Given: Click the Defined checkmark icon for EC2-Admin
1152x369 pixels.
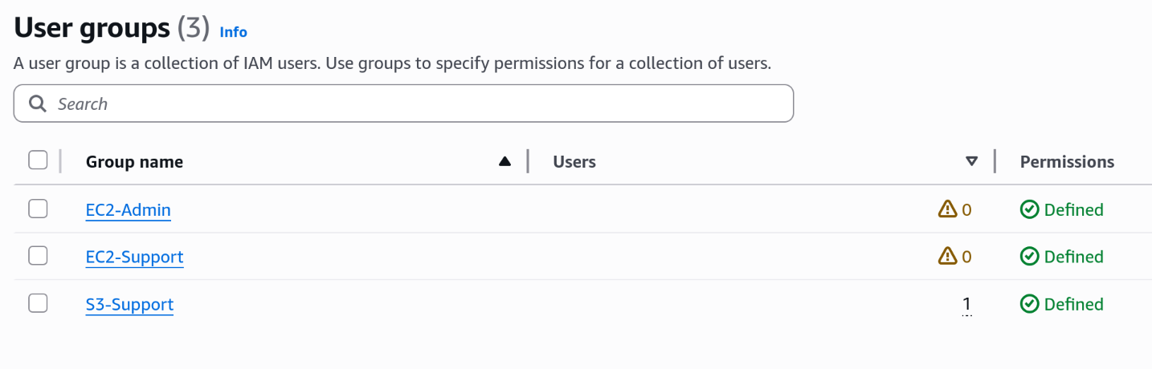Looking at the screenshot, I should [x=1029, y=209].
